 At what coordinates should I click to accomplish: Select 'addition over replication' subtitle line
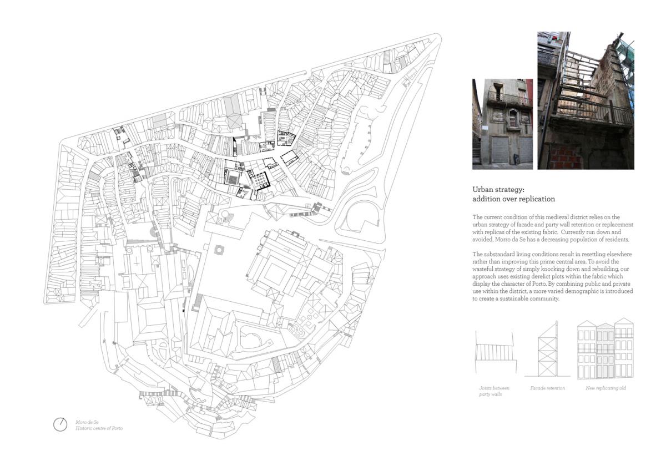coord(513,199)
